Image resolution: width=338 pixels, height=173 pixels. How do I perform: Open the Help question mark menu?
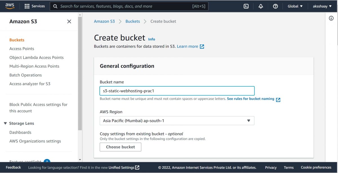pyautogui.click(x=275, y=6)
